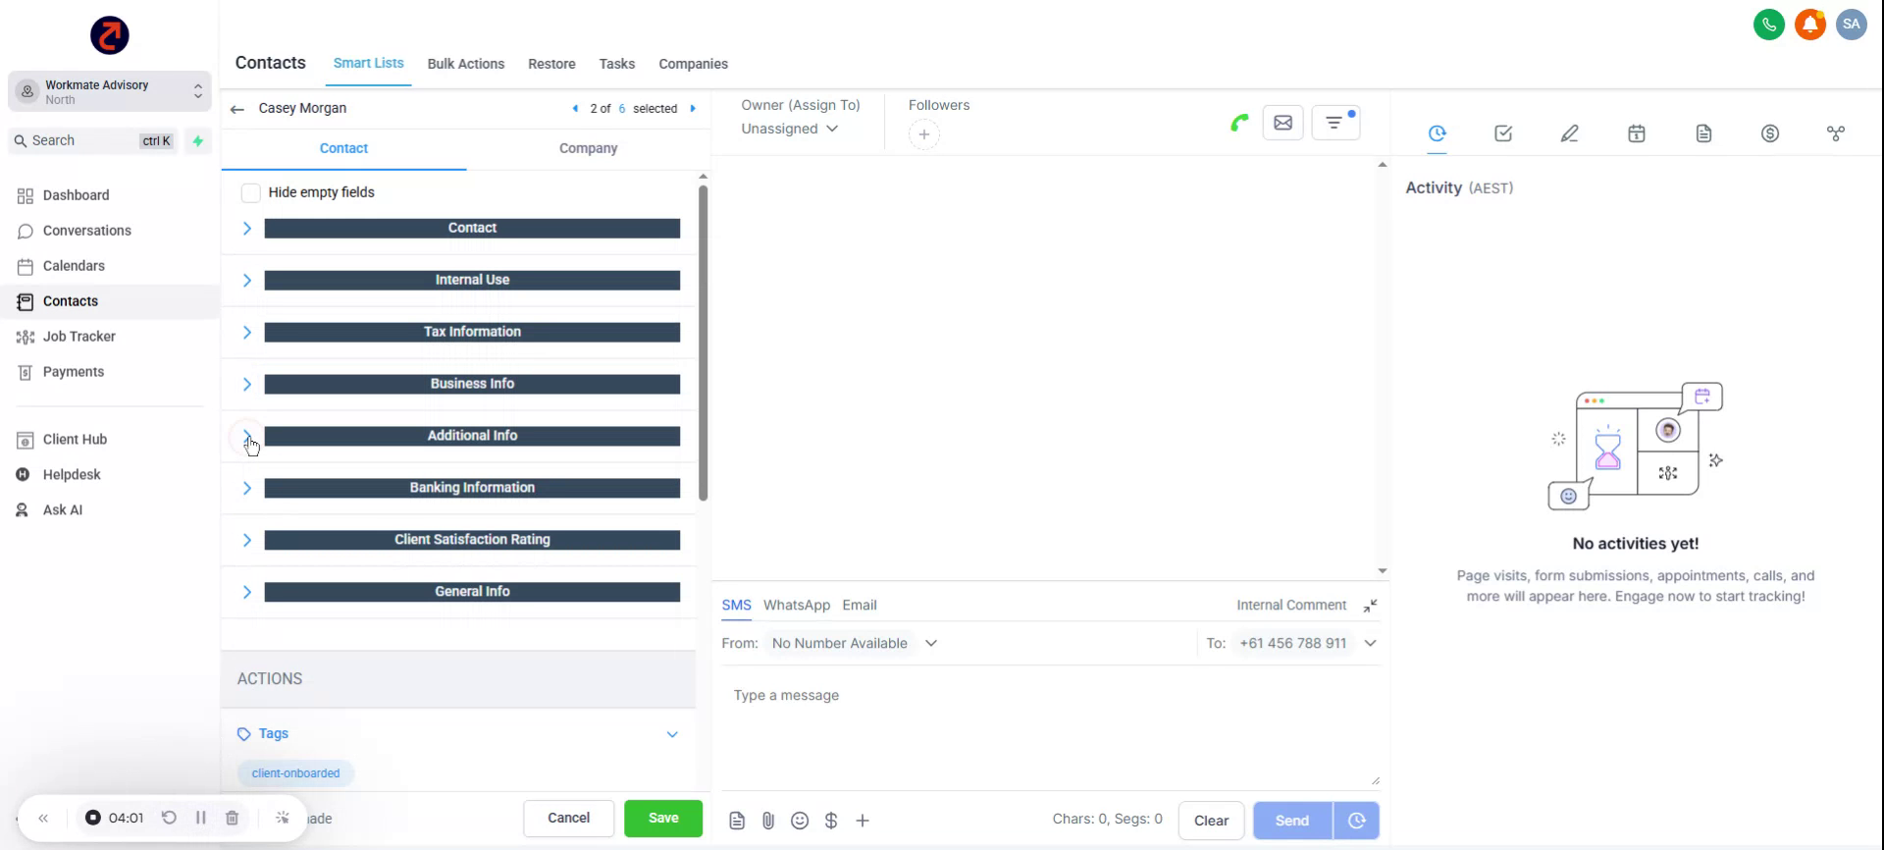The image size is (1884, 850).
Task: Select the WhatsApp message tab
Action: coord(797,606)
